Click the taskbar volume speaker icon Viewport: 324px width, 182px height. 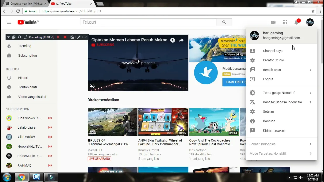click(x=301, y=177)
